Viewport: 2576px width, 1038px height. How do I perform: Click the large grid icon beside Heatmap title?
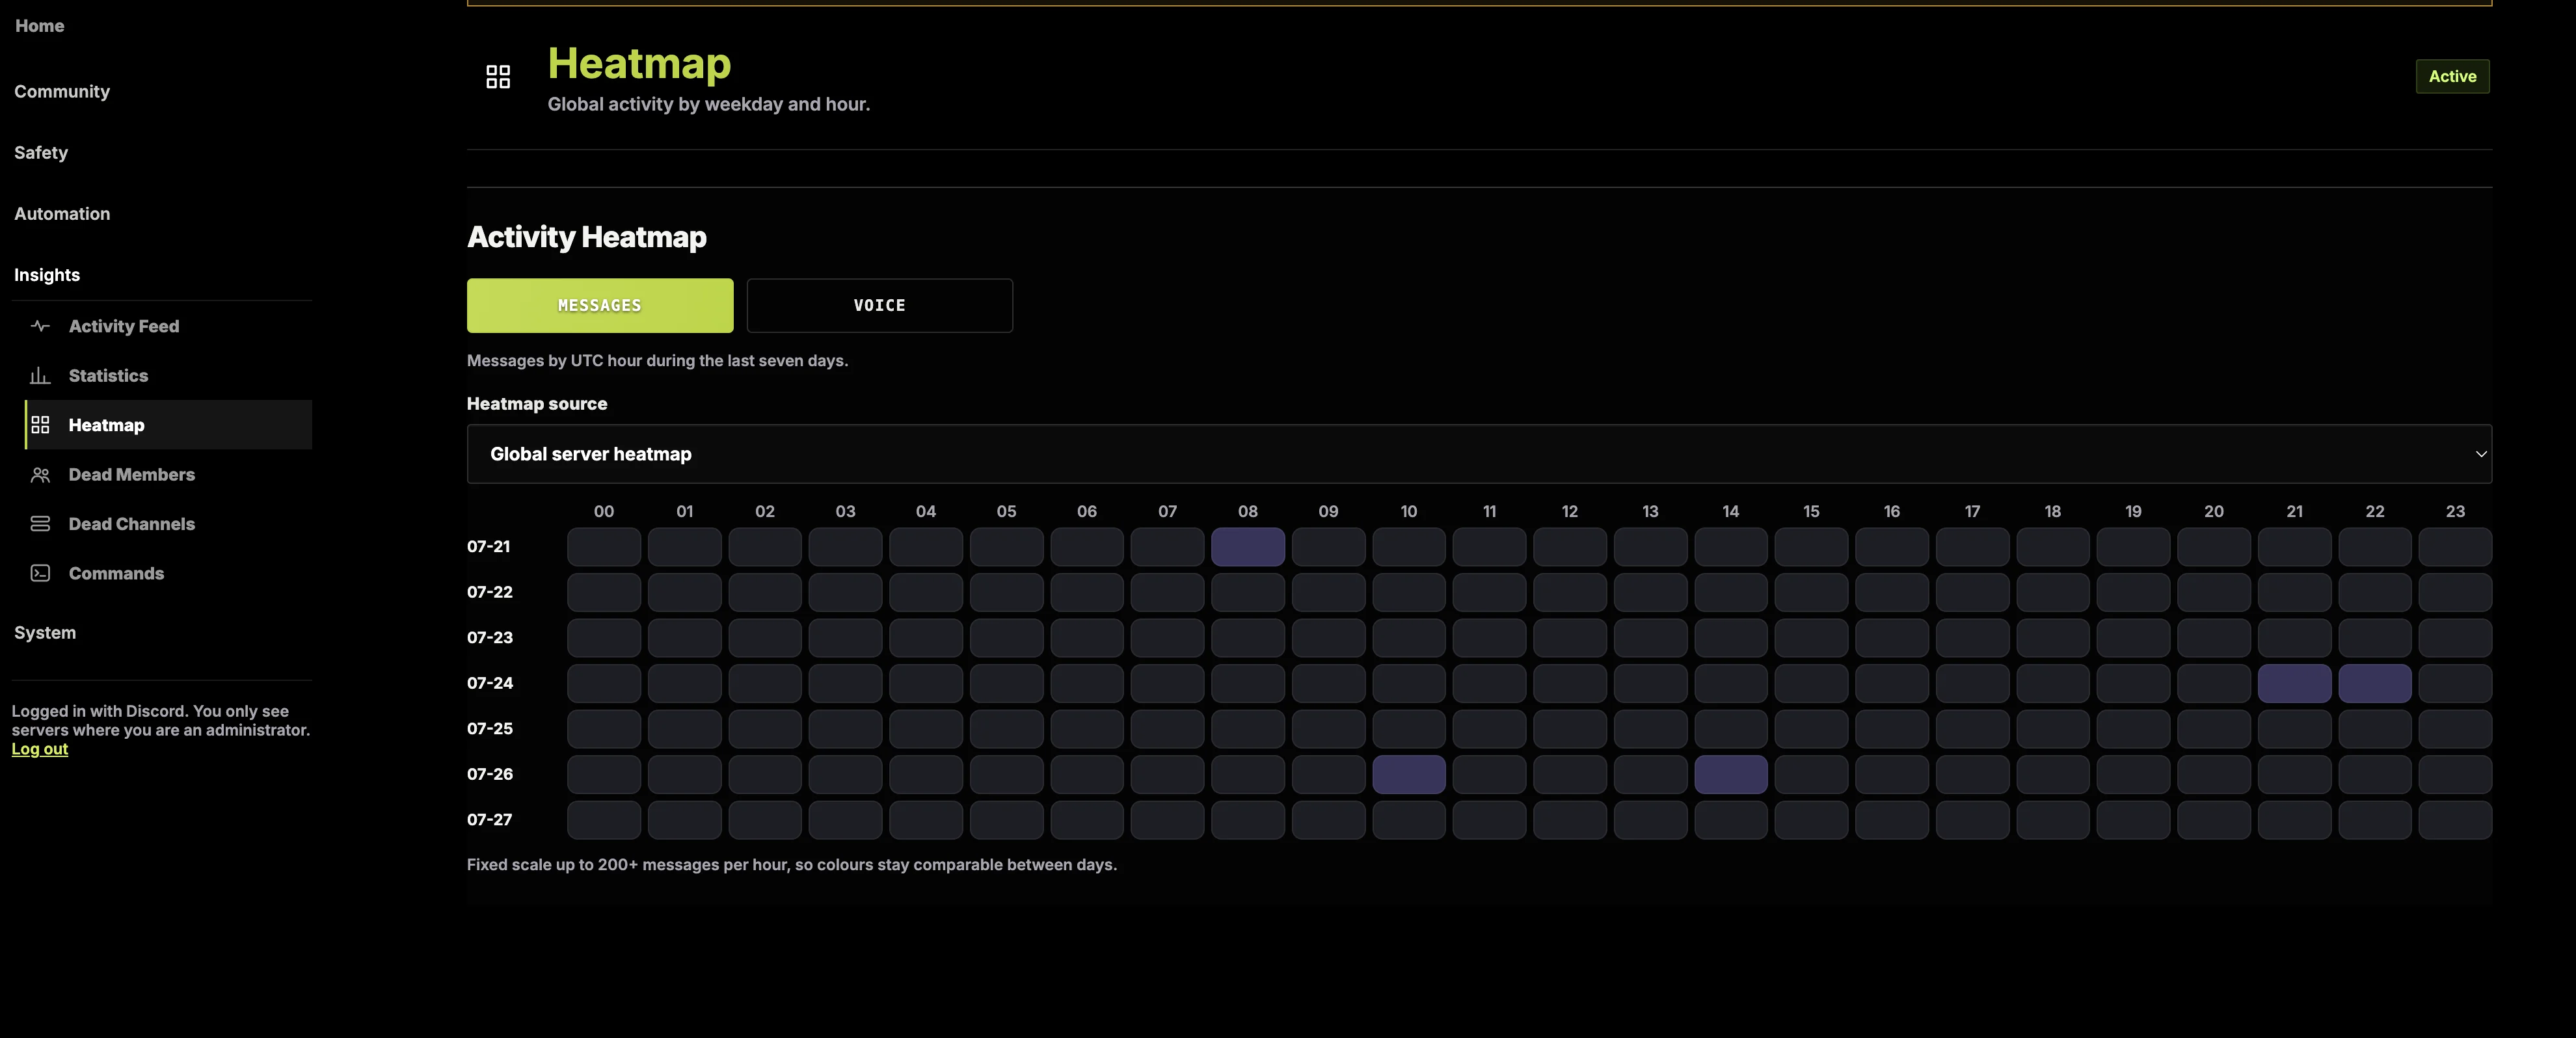(x=498, y=77)
